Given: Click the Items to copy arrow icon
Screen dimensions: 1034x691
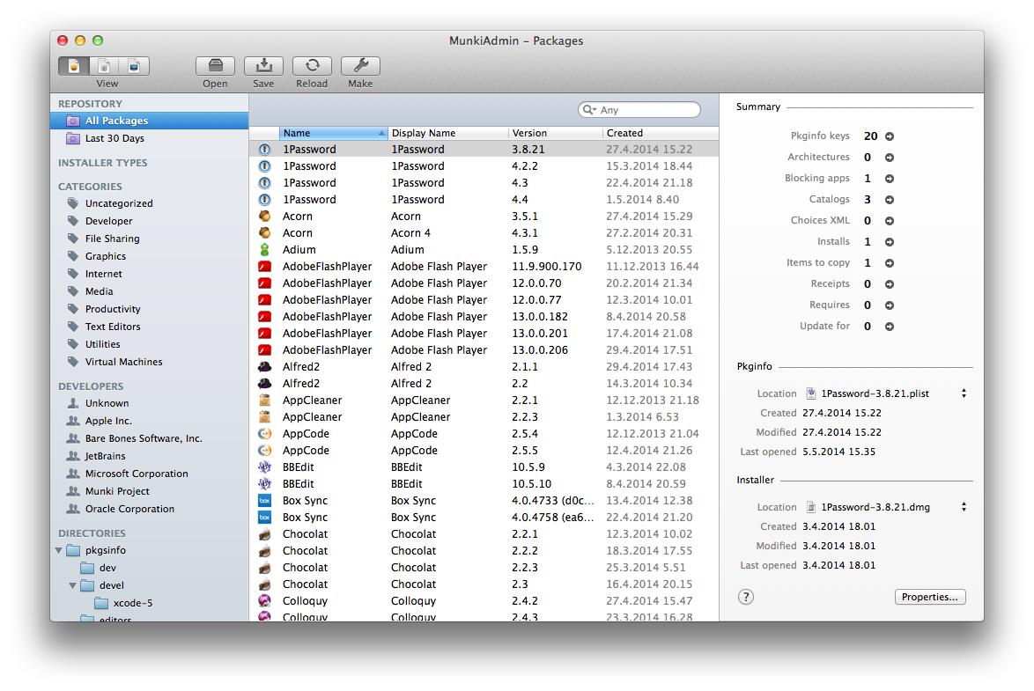Looking at the screenshot, I should tap(890, 263).
